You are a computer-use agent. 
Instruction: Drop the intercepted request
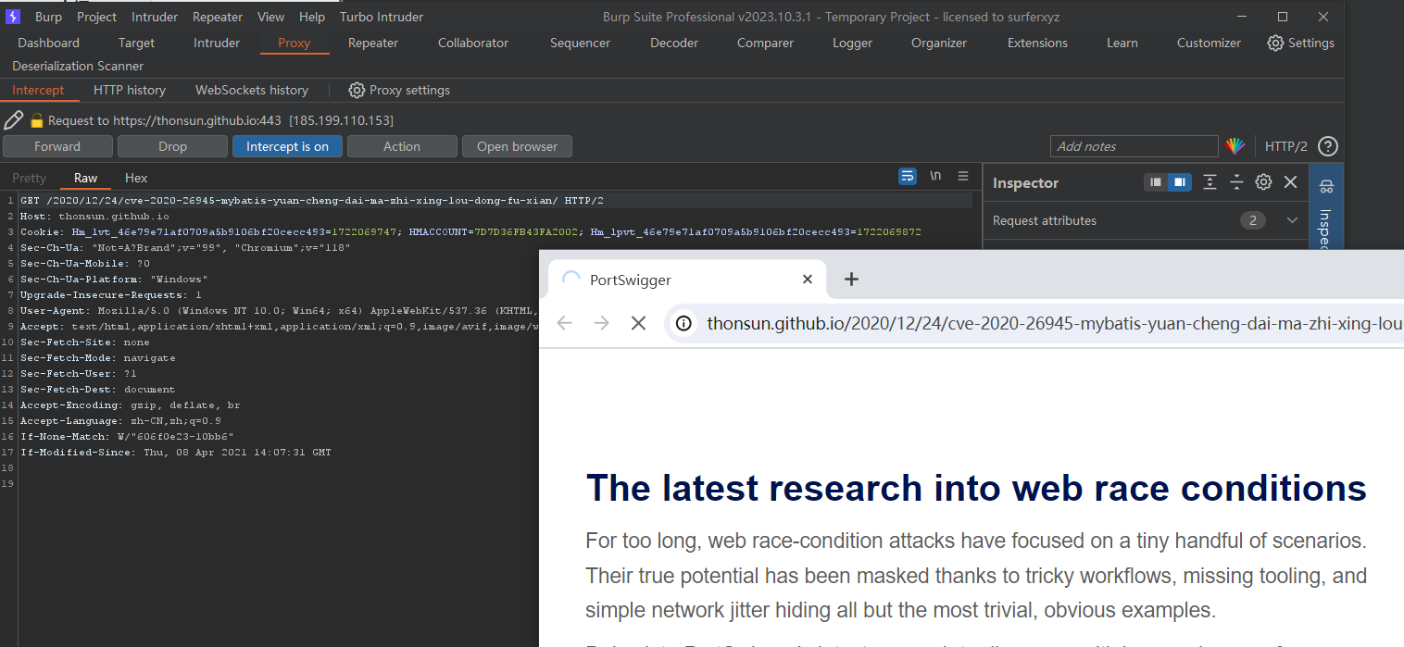172,146
